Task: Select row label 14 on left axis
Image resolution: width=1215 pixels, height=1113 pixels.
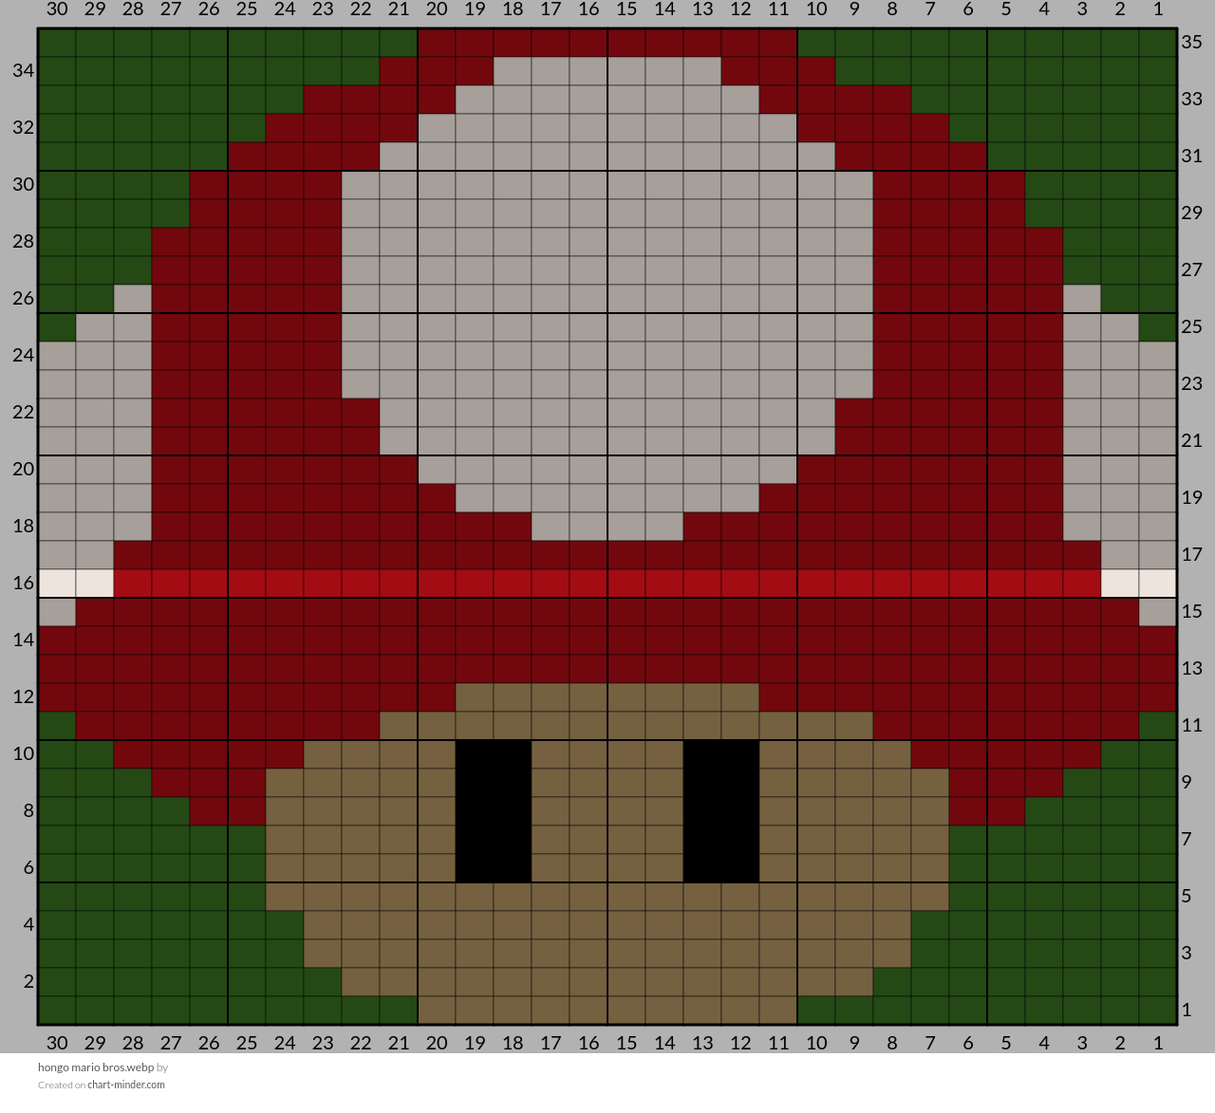Action: 24,640
